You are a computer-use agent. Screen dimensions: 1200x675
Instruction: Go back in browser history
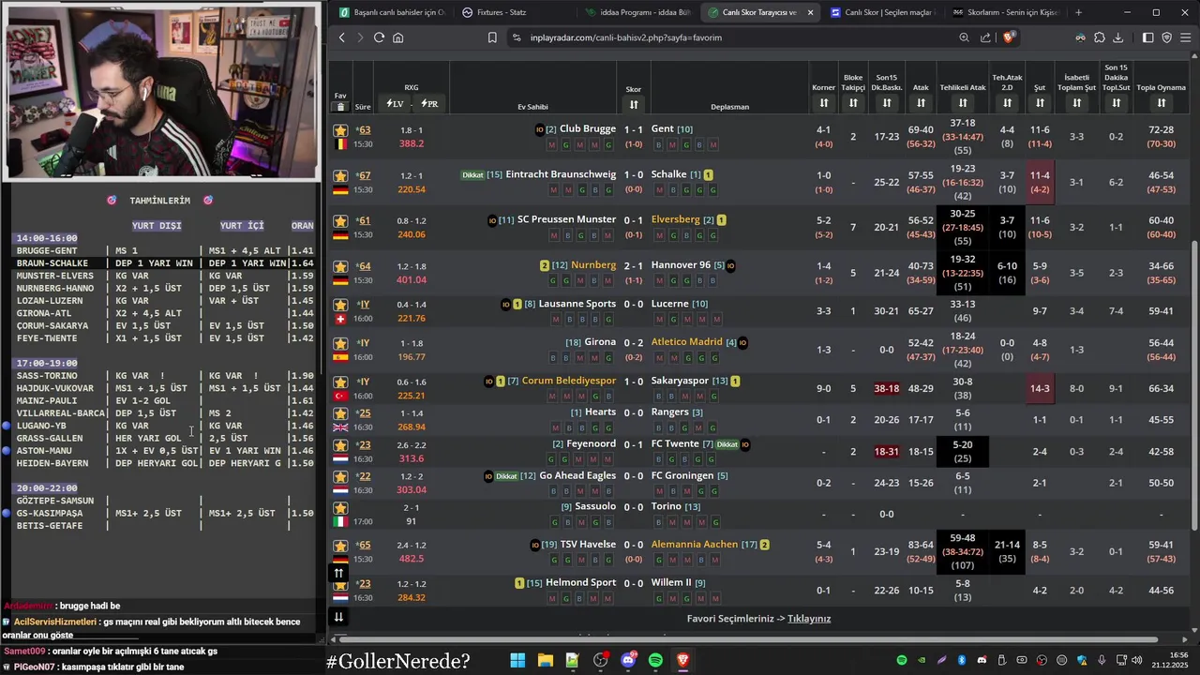pos(341,37)
